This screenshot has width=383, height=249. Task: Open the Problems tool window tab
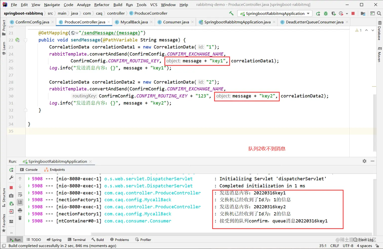coord(119,240)
